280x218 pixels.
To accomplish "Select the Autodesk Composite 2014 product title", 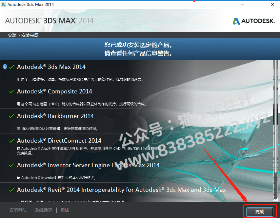I will coord(54,91).
